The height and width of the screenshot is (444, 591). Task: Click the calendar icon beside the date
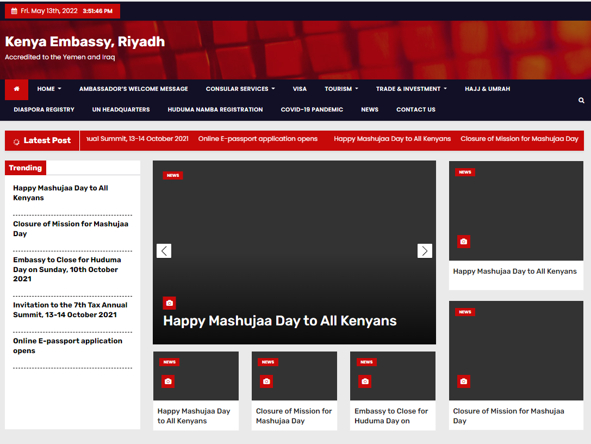point(14,11)
